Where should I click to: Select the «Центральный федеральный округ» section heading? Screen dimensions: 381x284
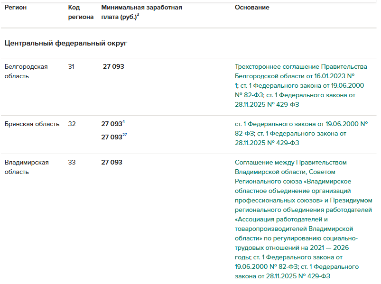pos(66,43)
